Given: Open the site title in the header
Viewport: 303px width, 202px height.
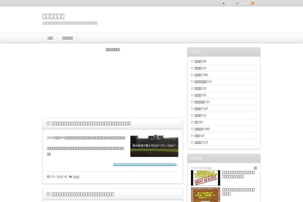Looking at the screenshot, I should click(54, 16).
